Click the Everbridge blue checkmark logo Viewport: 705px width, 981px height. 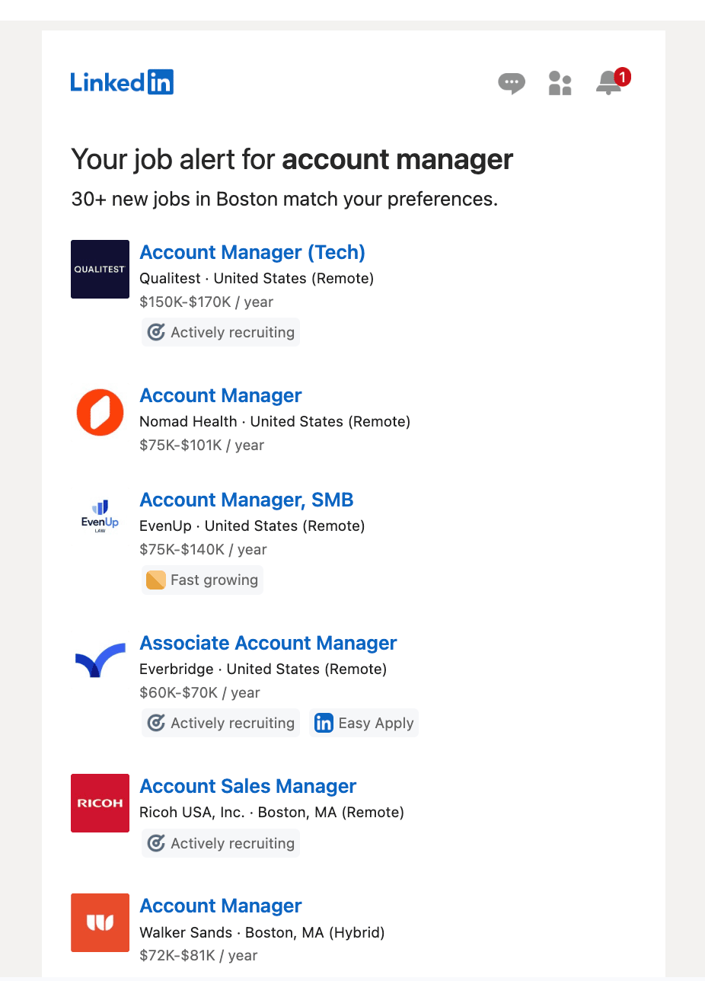100,660
